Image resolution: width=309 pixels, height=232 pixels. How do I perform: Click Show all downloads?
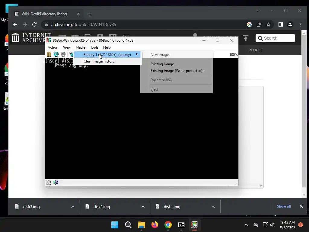(x=284, y=206)
